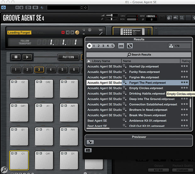This screenshot has height=174, width=195.
Task: Stop pattern playback with square button
Action: pos(16,57)
